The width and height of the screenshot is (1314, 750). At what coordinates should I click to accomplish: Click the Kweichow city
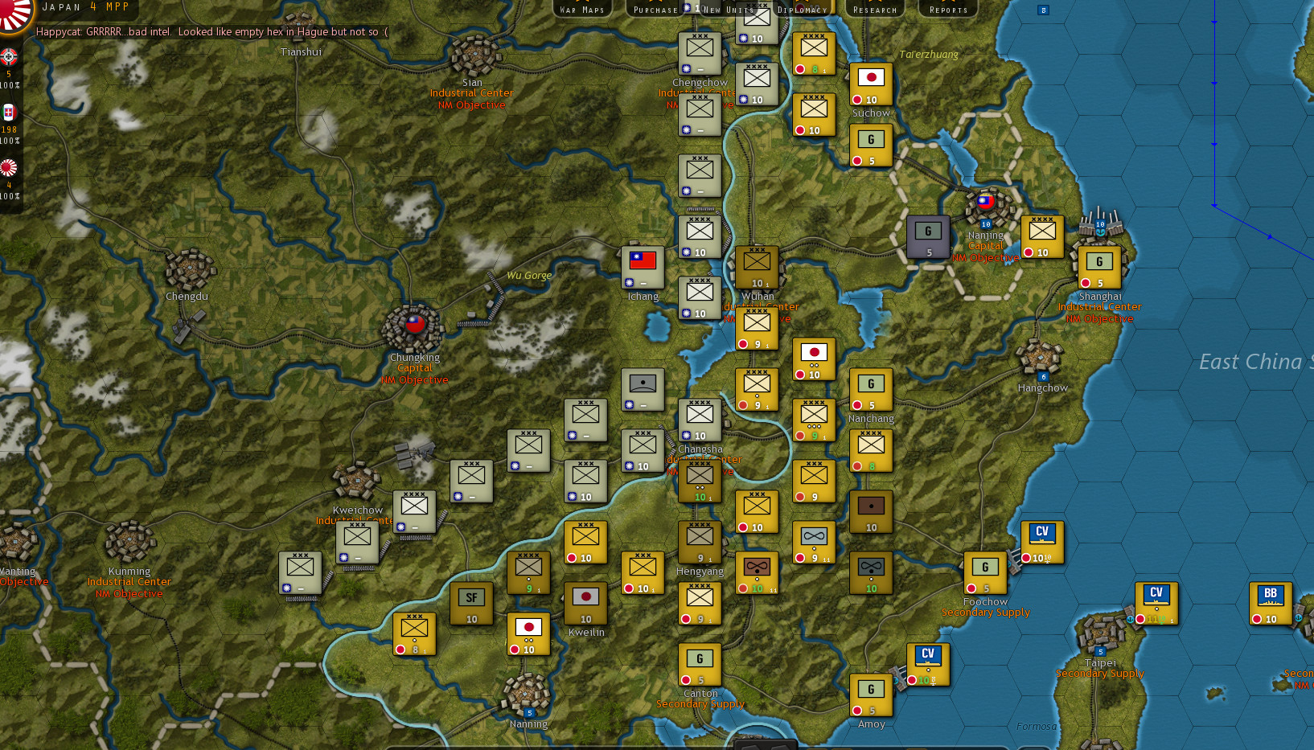point(357,482)
